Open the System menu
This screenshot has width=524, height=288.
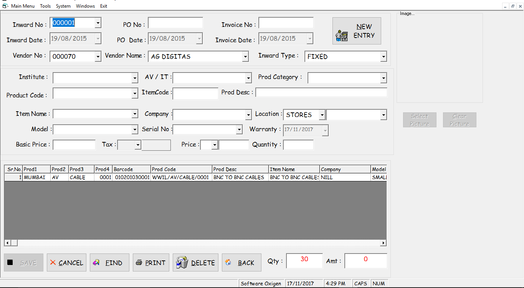tap(63, 6)
